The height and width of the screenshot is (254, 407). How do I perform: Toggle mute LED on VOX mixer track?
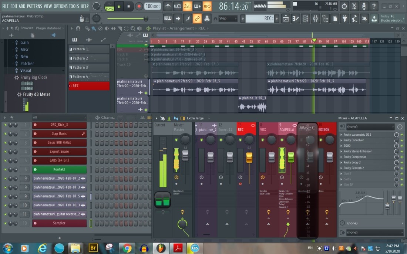262,139
